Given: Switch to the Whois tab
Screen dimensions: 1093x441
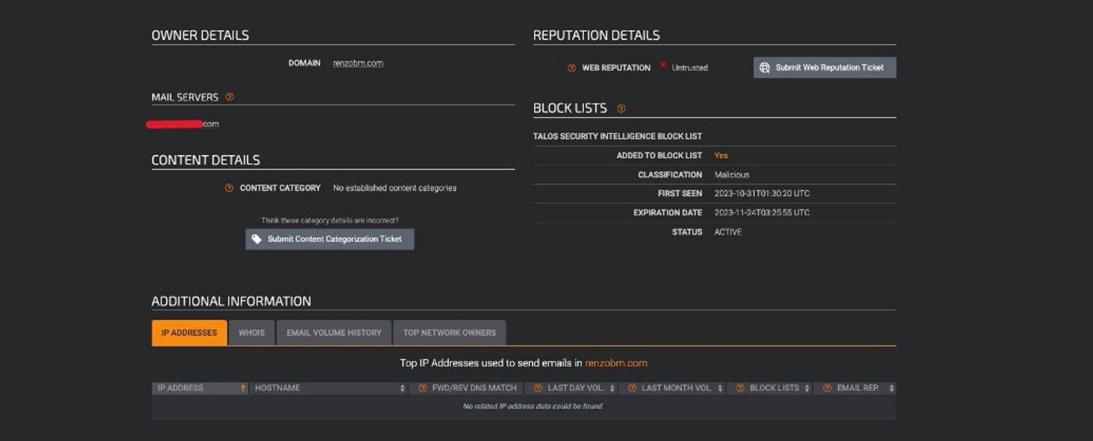Looking at the screenshot, I should coord(251,333).
